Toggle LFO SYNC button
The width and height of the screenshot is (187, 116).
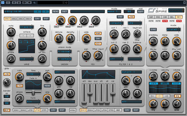(x=20, y=86)
